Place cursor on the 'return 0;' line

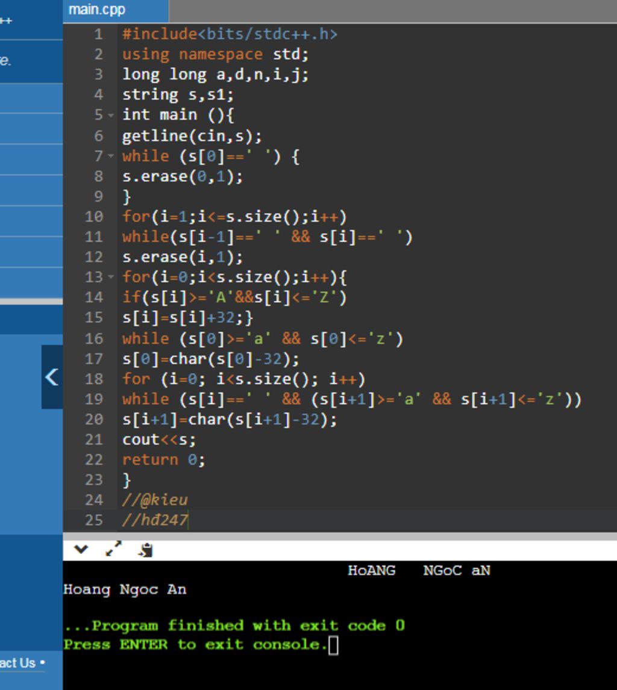click(164, 460)
